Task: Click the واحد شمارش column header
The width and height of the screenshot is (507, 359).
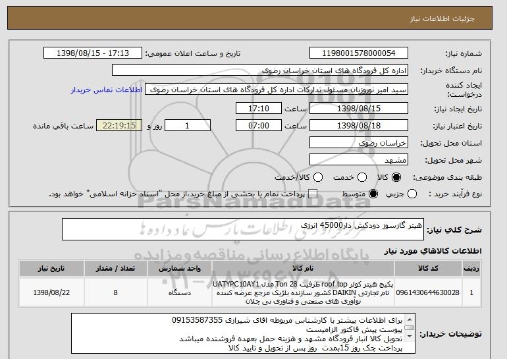Action: [180, 269]
